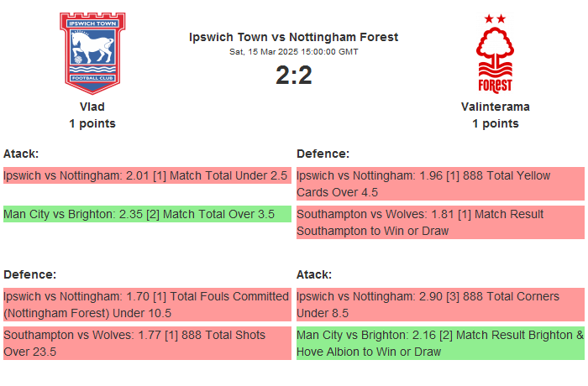Click Valinterama's top Defence section heading
This screenshot has width=588, height=386.
point(323,154)
